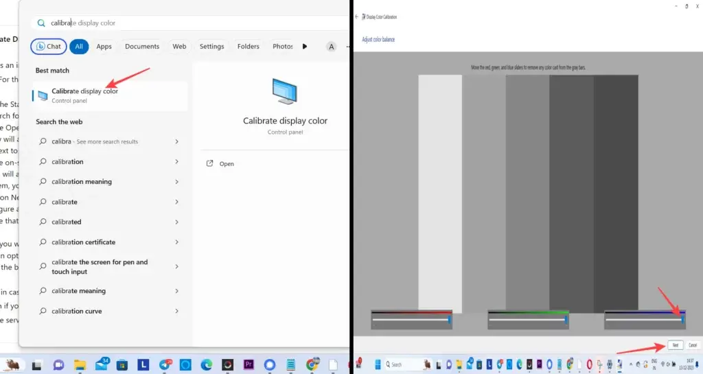703x374 pixels.
Task: Open Opera browser from the right taskbar
Action: 589,364
